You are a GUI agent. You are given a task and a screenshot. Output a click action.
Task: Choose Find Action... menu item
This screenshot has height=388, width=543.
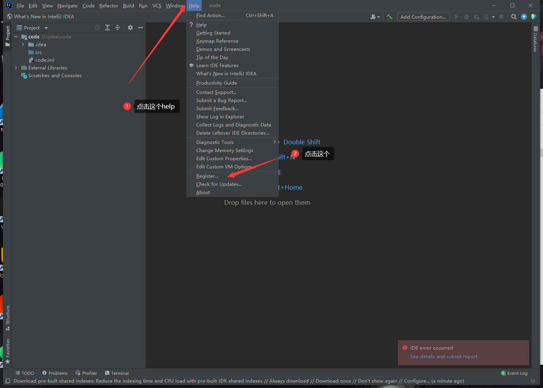coord(232,16)
